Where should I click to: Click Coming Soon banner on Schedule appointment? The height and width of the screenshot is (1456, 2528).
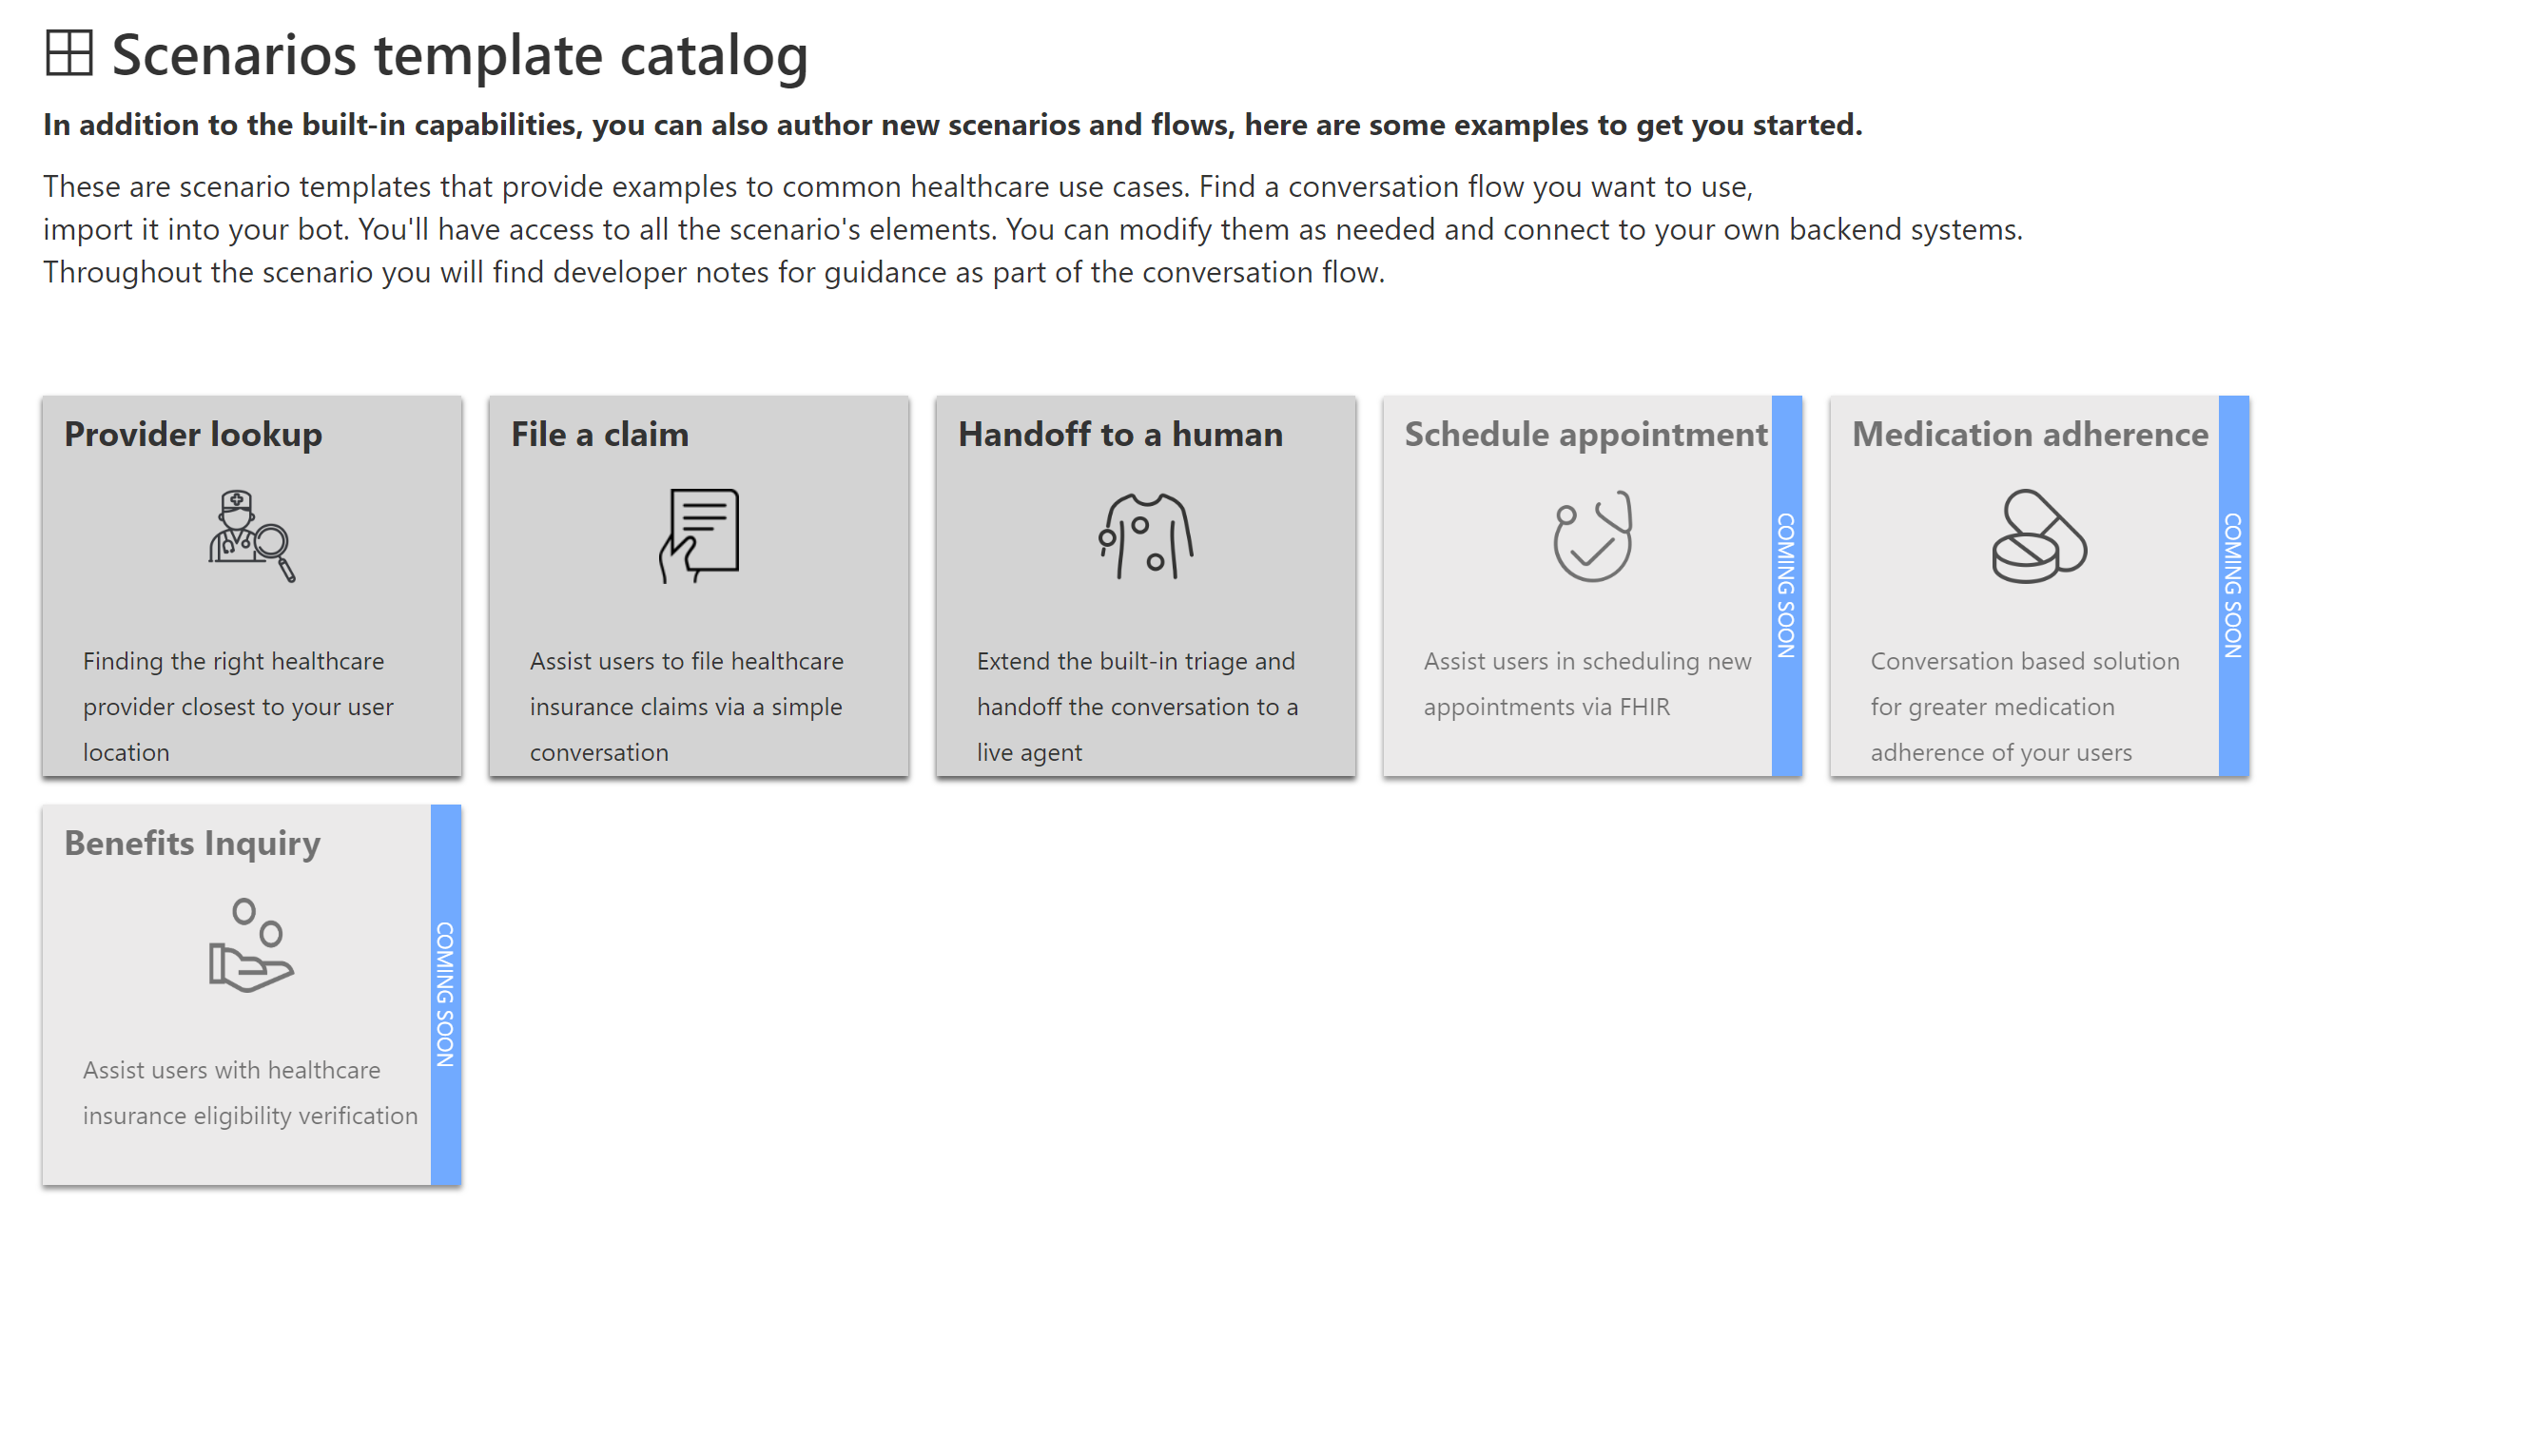[x=1786, y=586]
